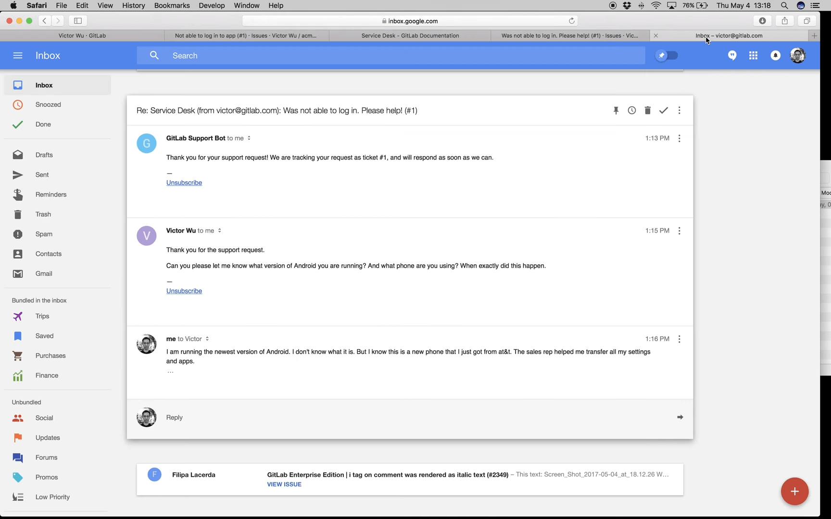
Task: Open the Sent folder
Action: click(58, 175)
